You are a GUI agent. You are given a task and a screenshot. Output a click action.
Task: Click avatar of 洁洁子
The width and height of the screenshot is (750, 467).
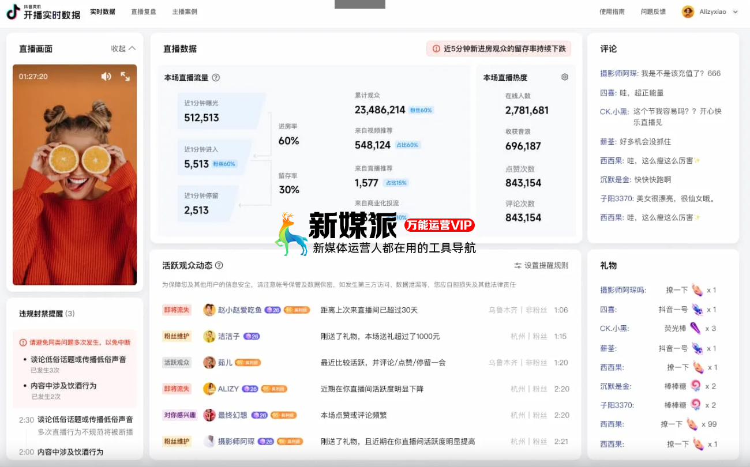tap(209, 336)
